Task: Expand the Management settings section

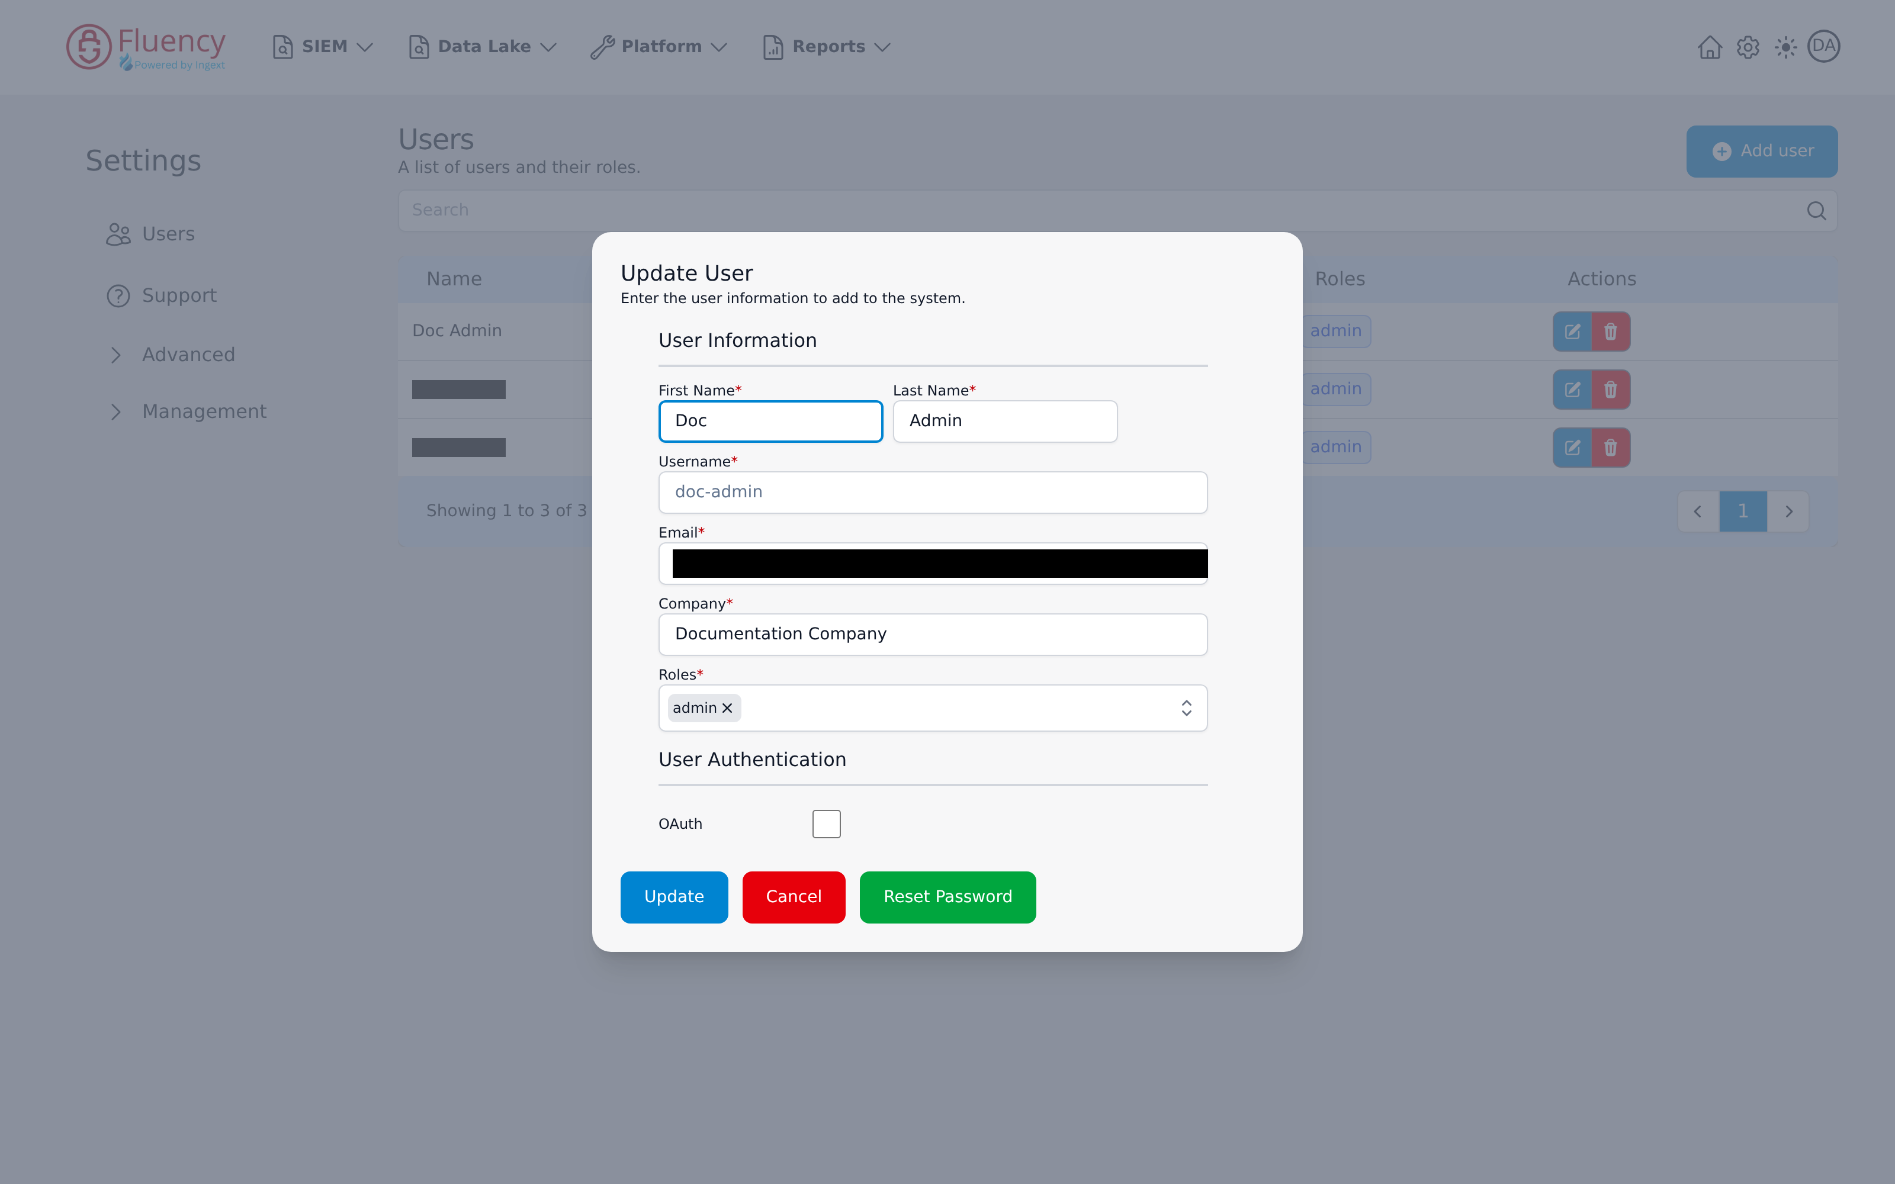Action: click(188, 412)
